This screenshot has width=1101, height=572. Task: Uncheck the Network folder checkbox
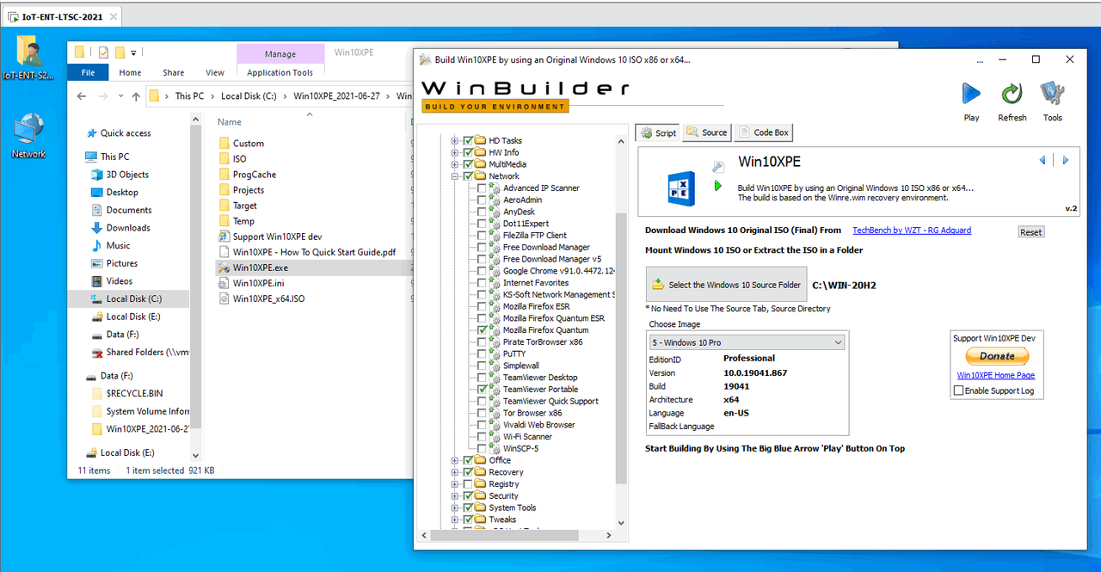[468, 176]
